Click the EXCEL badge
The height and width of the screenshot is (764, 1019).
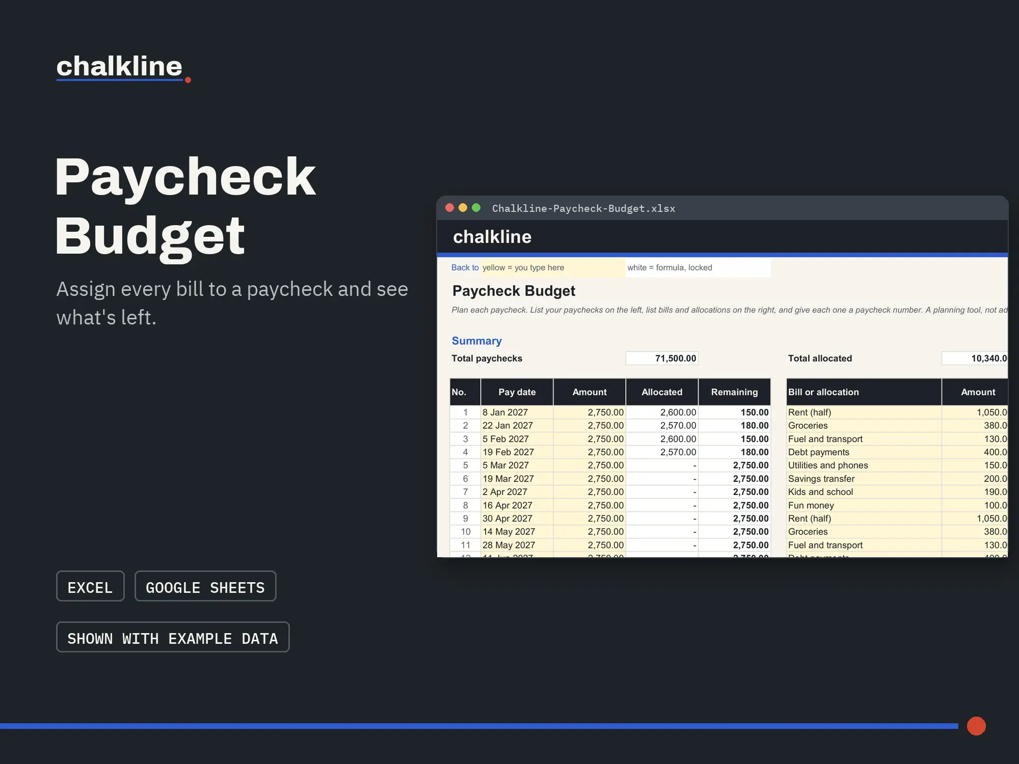pyautogui.click(x=90, y=586)
